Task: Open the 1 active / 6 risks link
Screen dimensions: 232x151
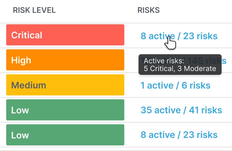Action: pos(175,86)
